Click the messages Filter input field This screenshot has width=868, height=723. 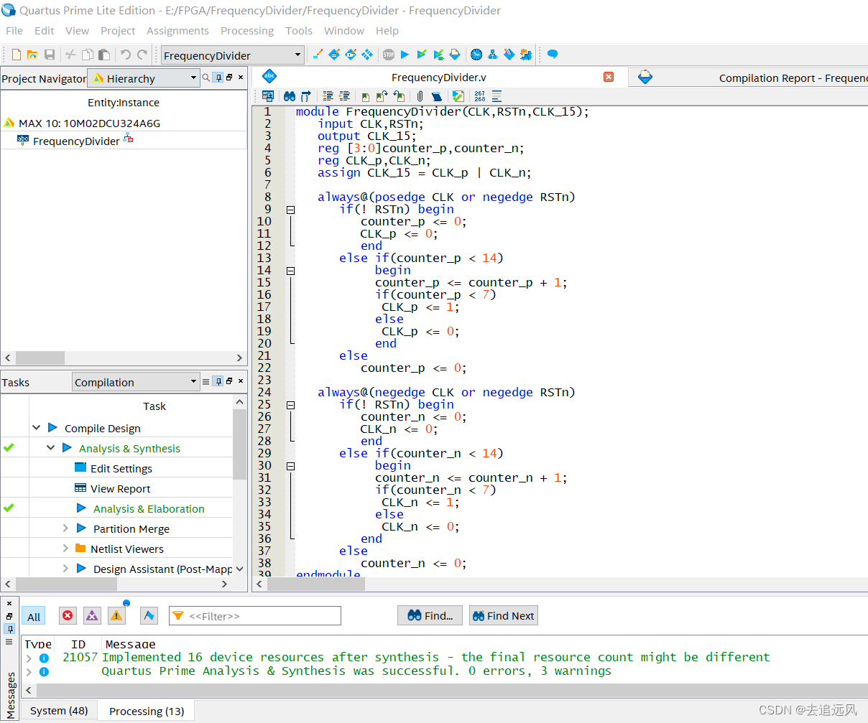(255, 615)
